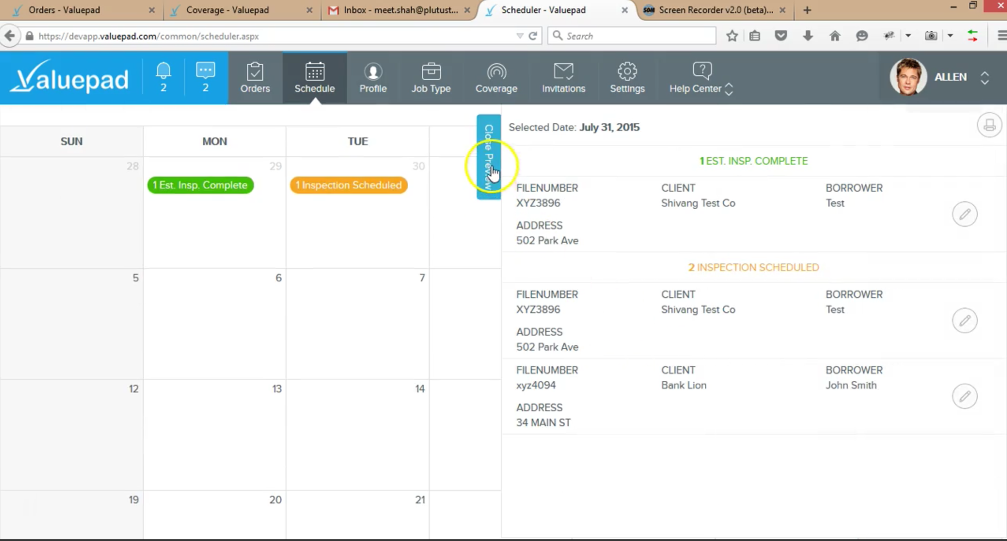Viewport: 1007px width, 541px height.
Task: Open the Coverage section
Action: coord(496,78)
